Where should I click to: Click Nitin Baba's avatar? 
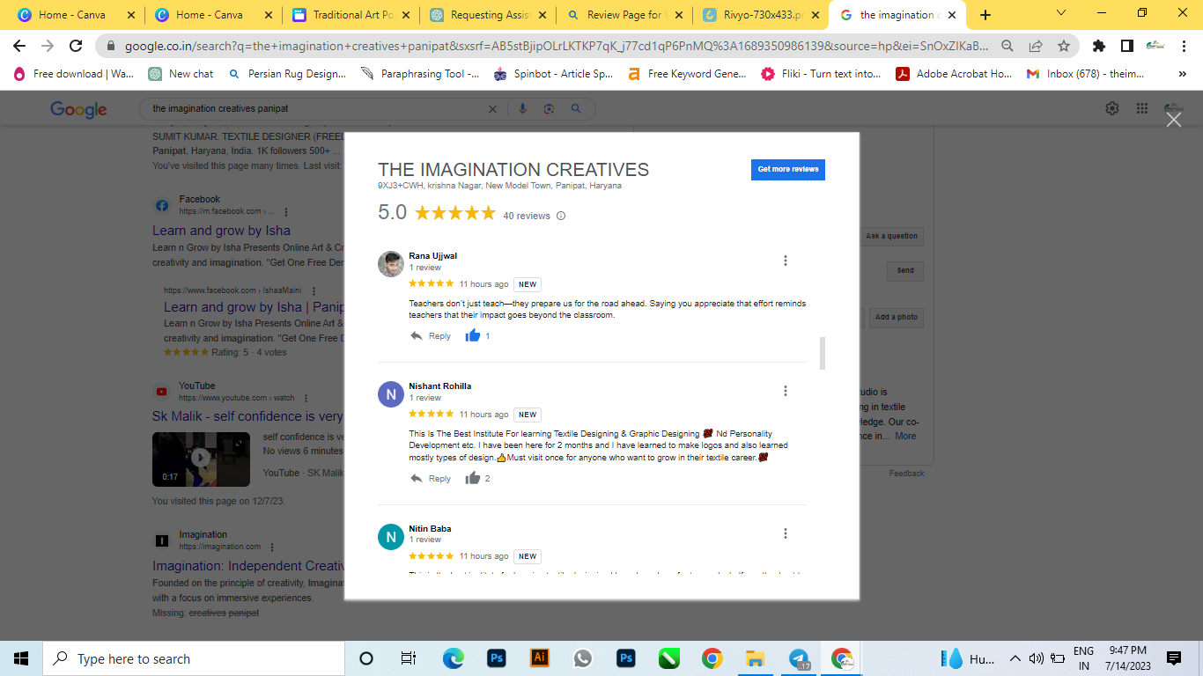pos(391,537)
